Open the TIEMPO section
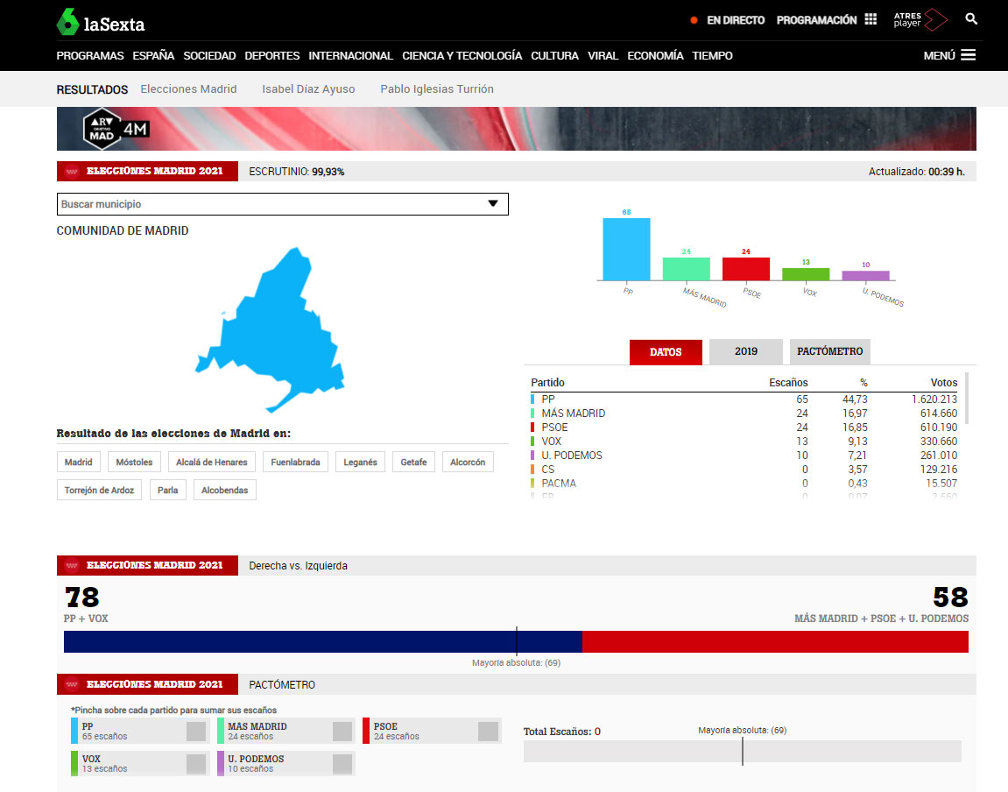Viewport: 1008px width, 792px height. (x=712, y=56)
